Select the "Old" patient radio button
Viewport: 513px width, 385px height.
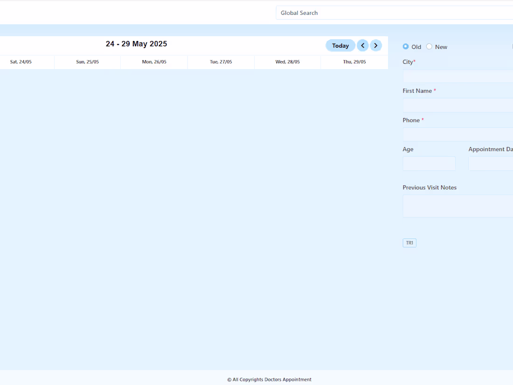tap(406, 47)
